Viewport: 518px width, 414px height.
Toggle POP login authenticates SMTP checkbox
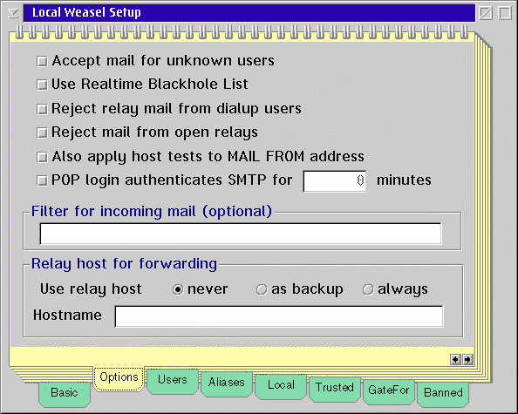(x=42, y=181)
